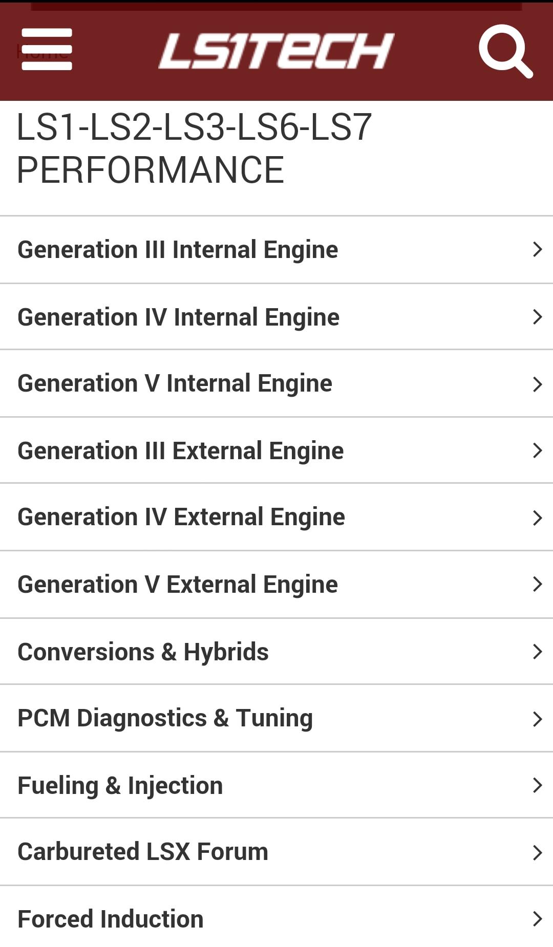
Task: Tap the arrow next to Fueling & Injection
Action: tap(537, 785)
